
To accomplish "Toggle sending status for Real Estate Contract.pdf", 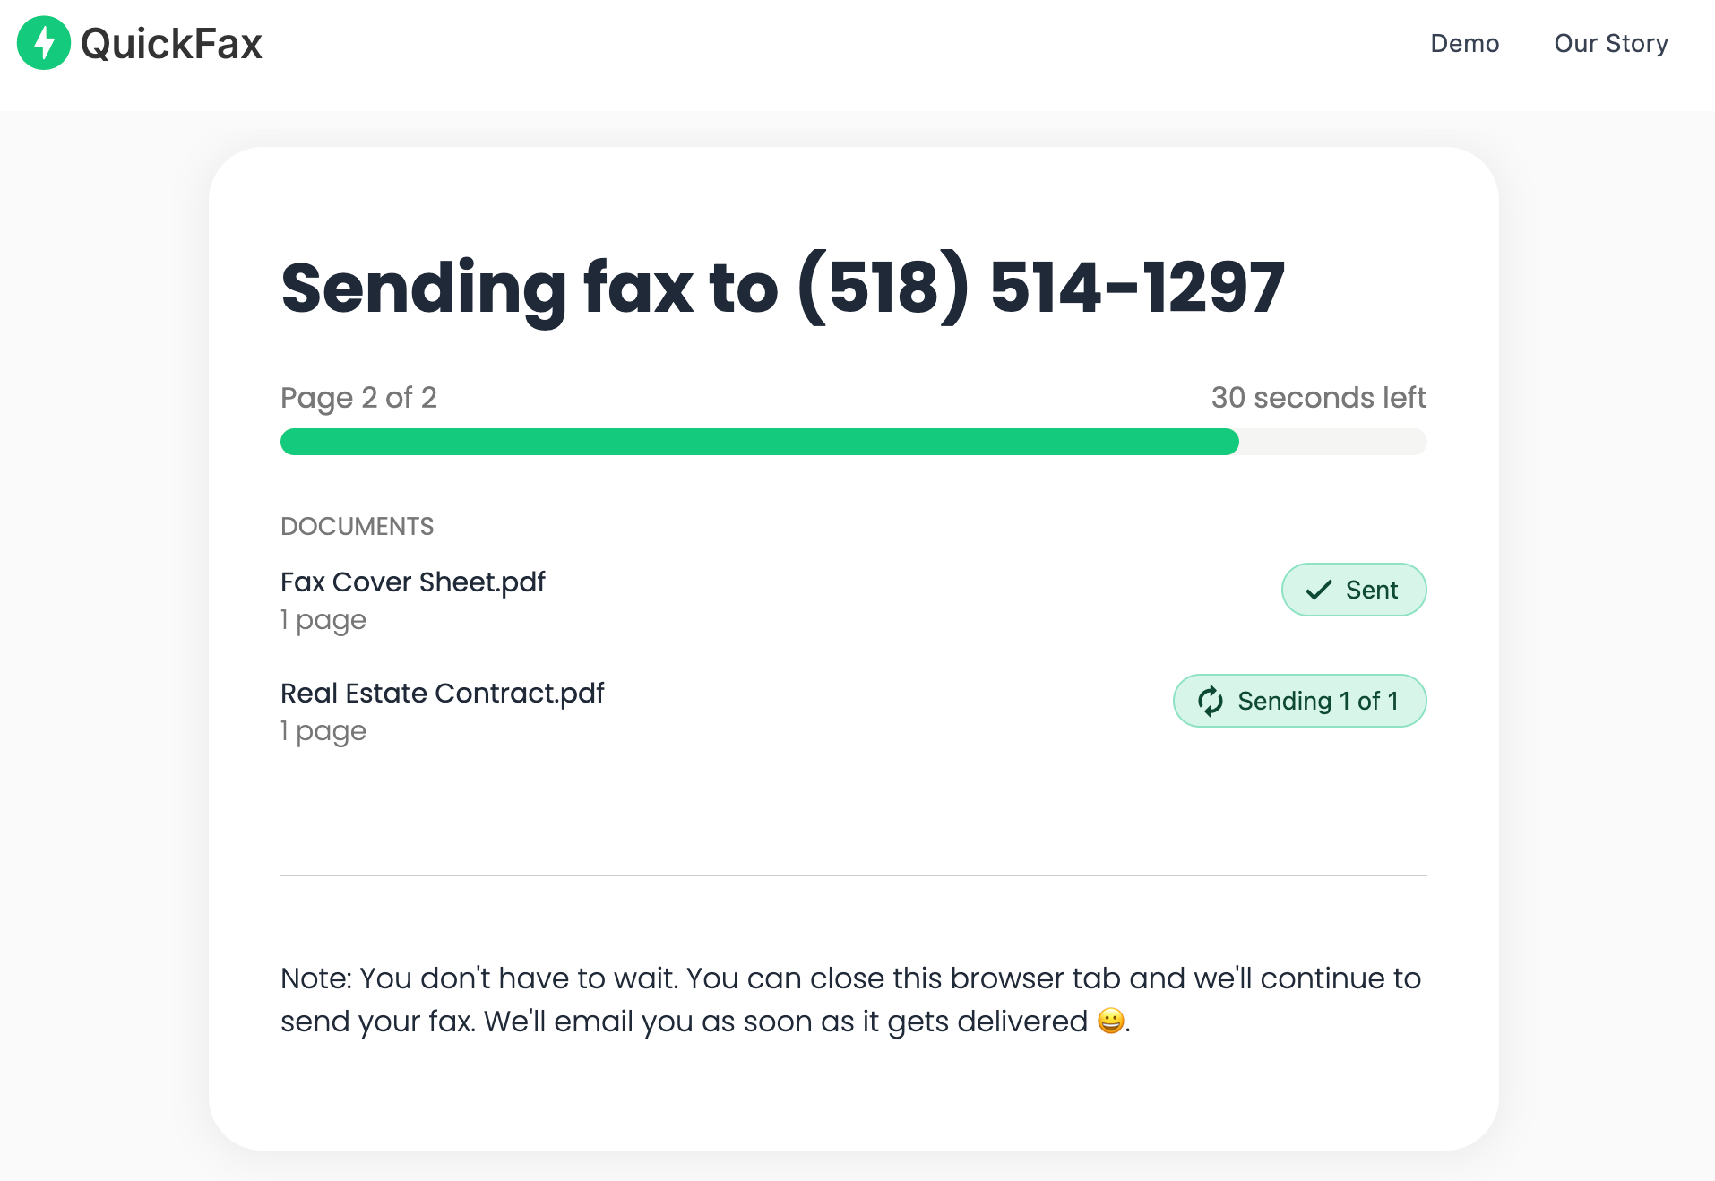I will (1298, 701).
